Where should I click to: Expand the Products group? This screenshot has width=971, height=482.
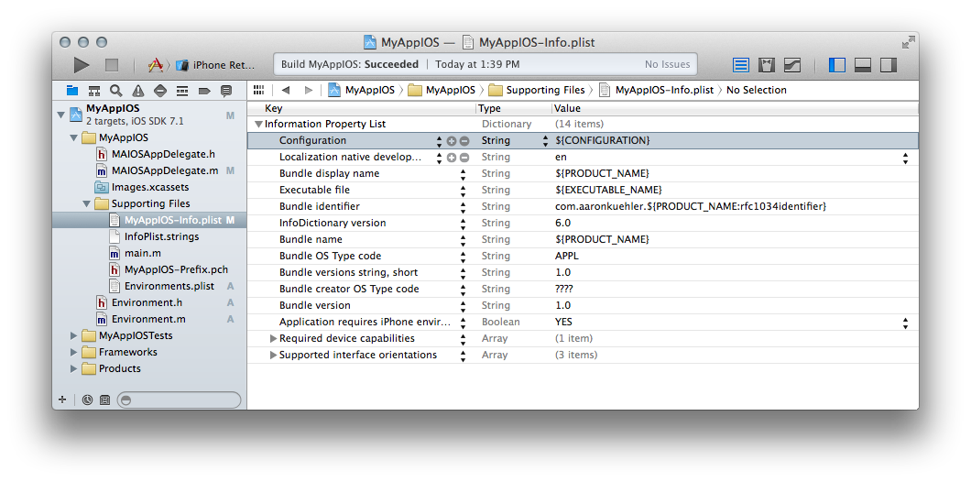coord(74,368)
